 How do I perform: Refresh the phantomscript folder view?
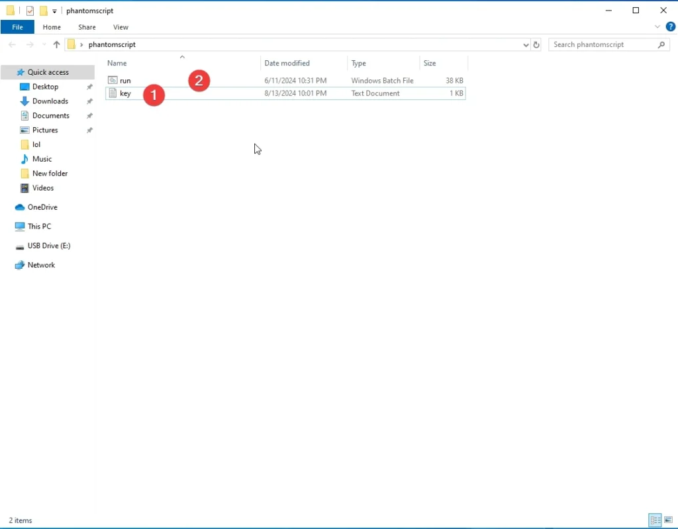coord(536,44)
